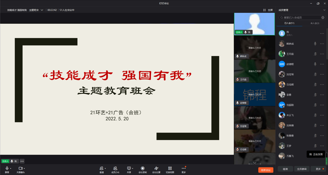Open more options for 韩轶成
The image size is (328, 175).
322,44
